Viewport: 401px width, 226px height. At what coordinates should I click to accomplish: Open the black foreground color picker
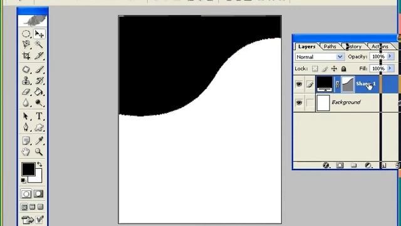28,169
